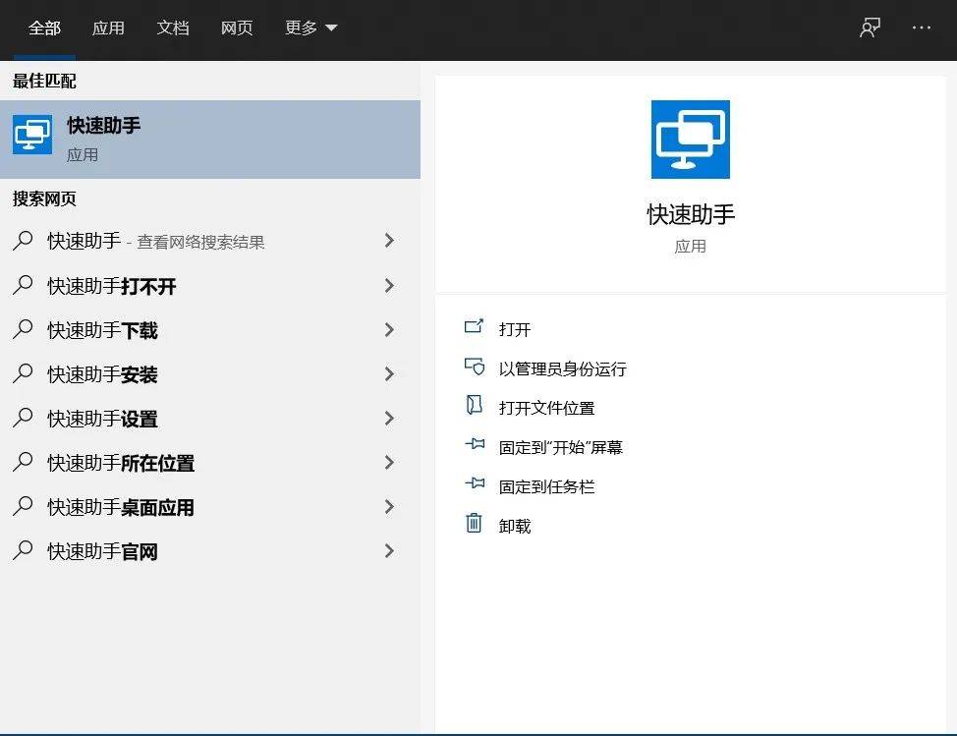This screenshot has width=957, height=736.
Task: Click the pin icon beside 固定到任务栏
Action: click(474, 484)
